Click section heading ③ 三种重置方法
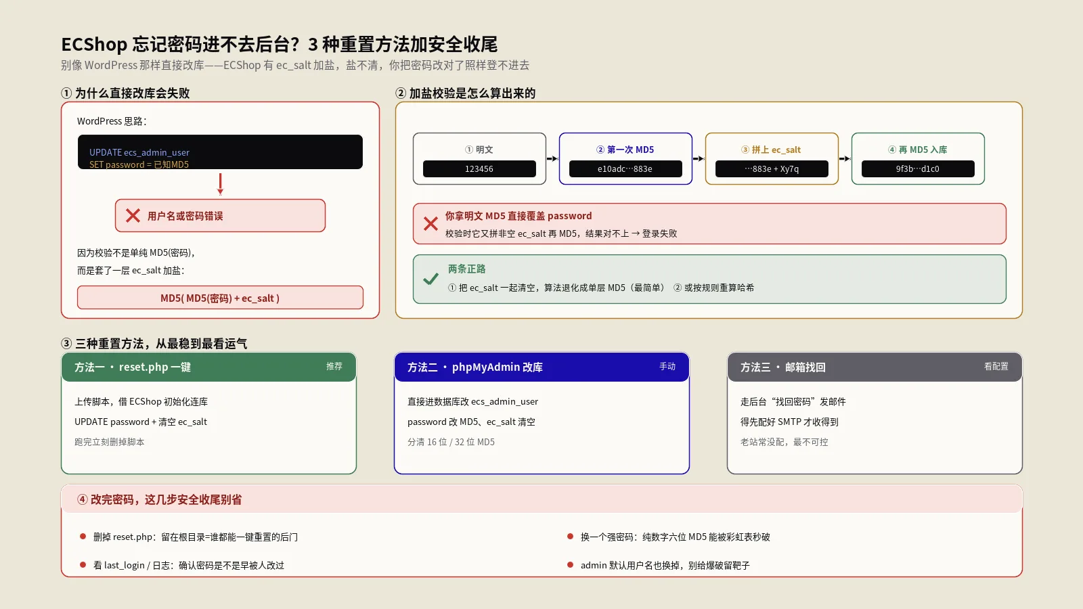This screenshot has width=1083, height=609. [x=154, y=343]
